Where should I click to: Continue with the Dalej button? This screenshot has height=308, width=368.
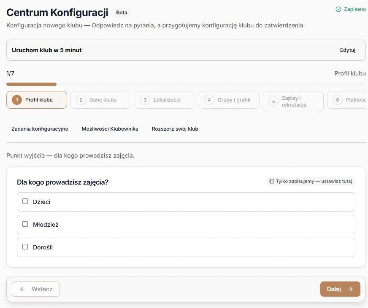click(340, 289)
